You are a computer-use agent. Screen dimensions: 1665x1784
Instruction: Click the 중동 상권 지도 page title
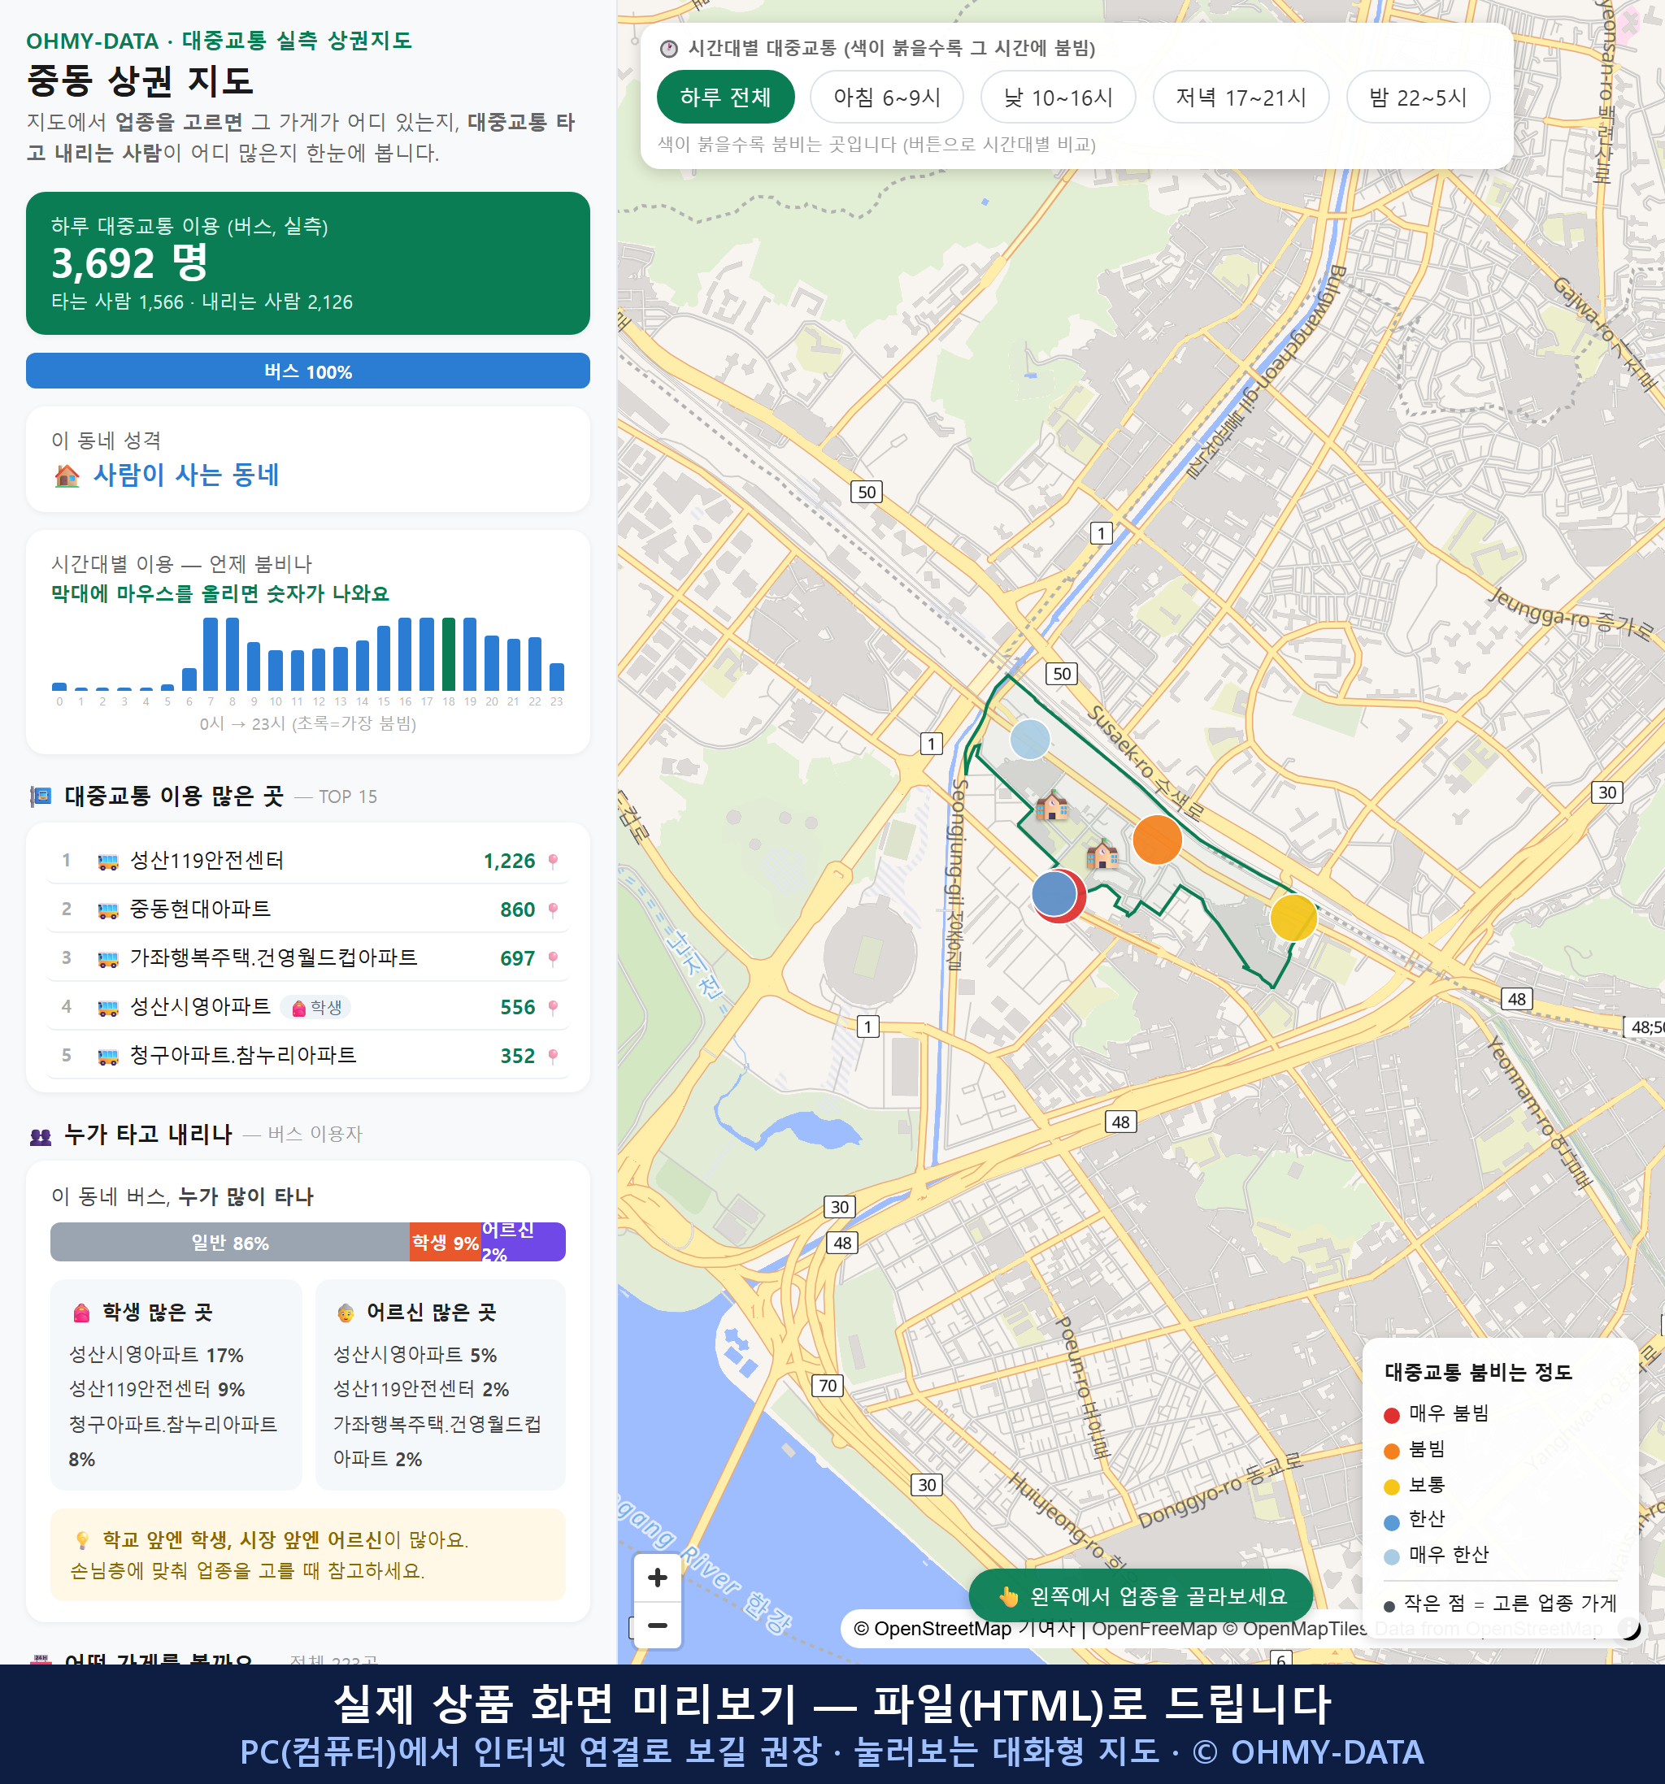(x=140, y=80)
